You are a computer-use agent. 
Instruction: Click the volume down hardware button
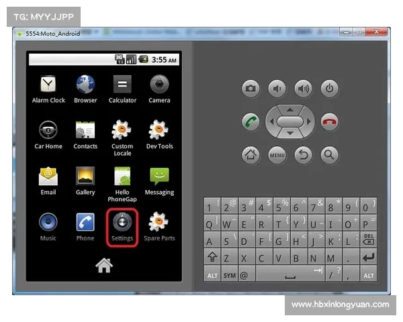coord(277,89)
